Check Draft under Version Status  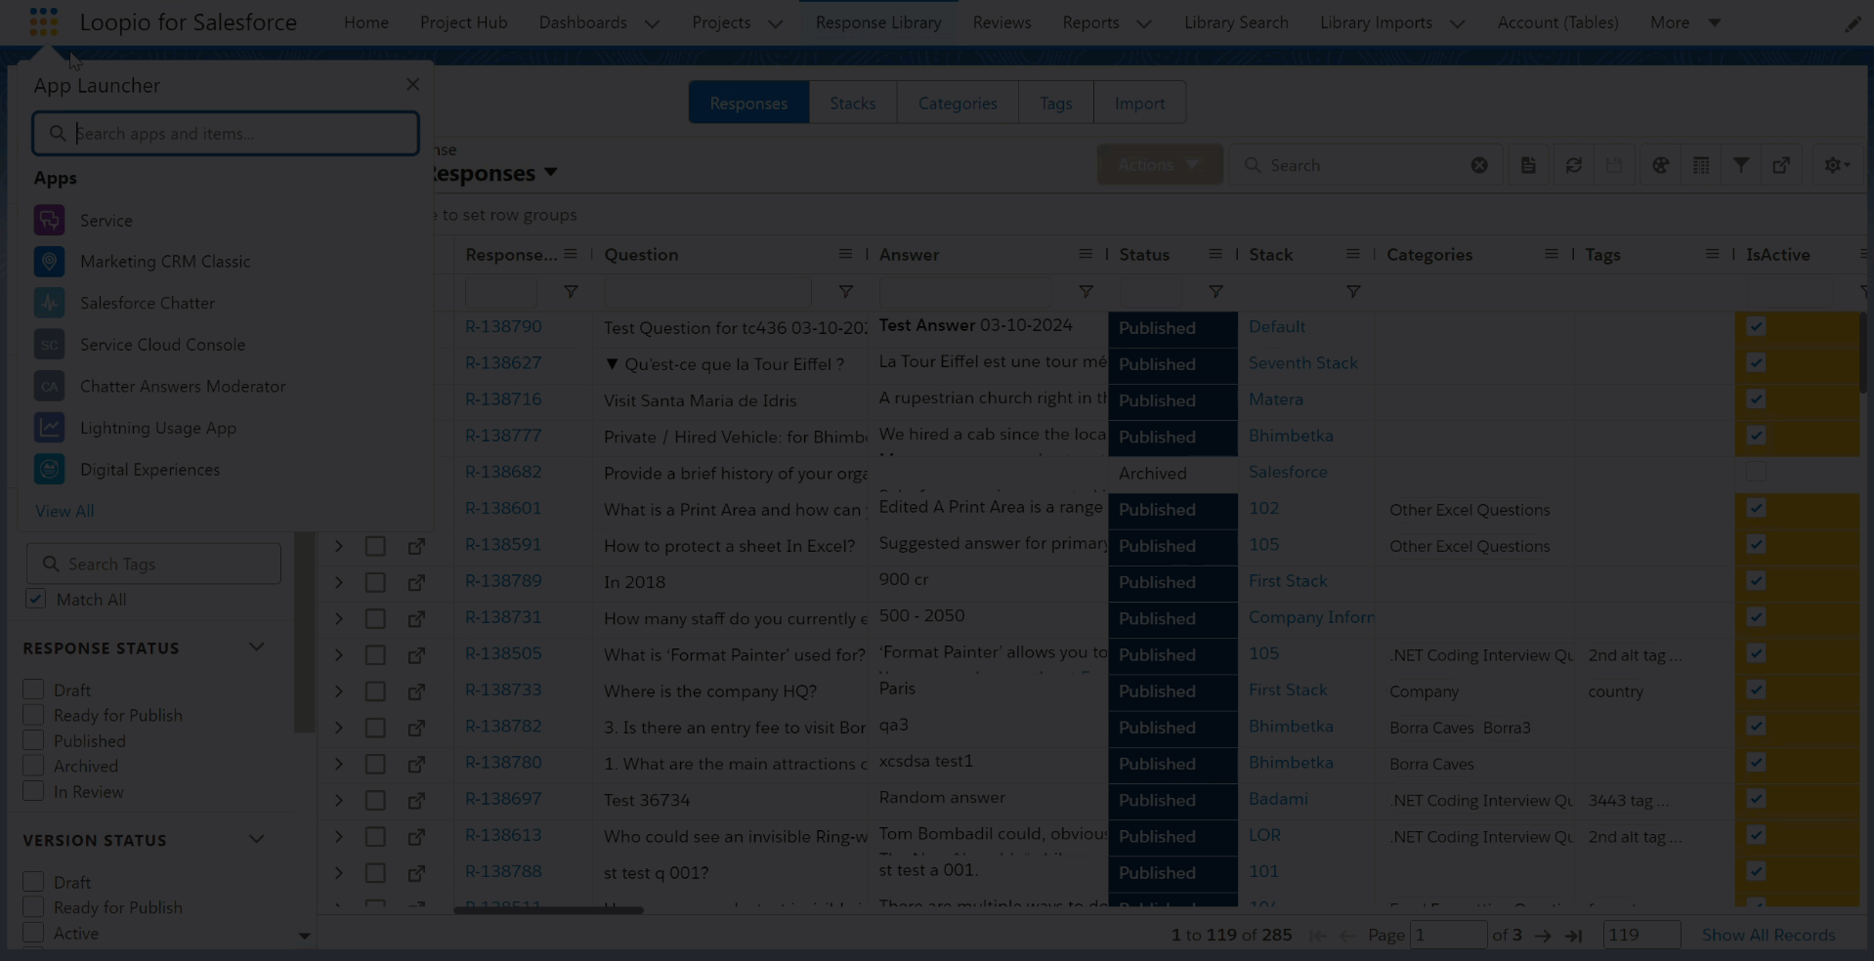click(33, 882)
